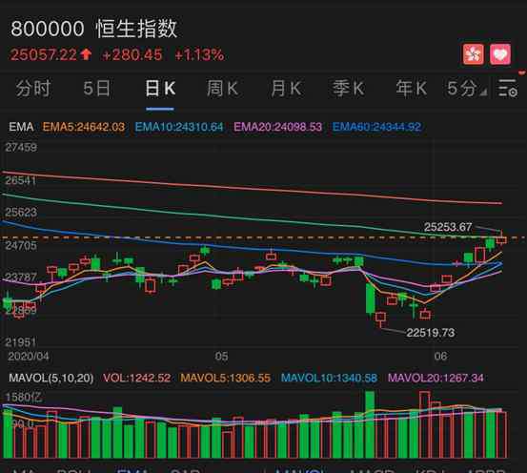The image size is (527, 473).
Task: Open chart settings icon next to 5分
Action: [x=508, y=89]
